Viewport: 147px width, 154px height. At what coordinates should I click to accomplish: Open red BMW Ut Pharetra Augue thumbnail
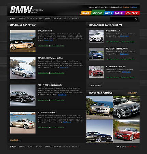pos(96,72)
